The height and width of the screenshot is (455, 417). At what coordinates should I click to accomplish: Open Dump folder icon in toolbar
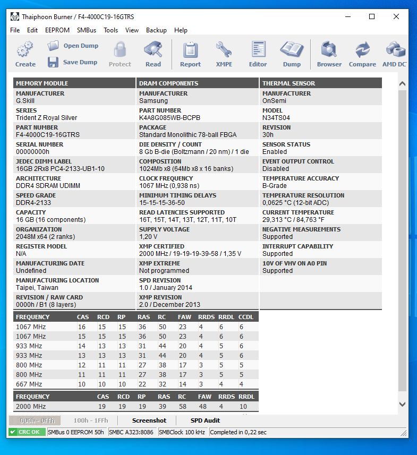(53, 46)
